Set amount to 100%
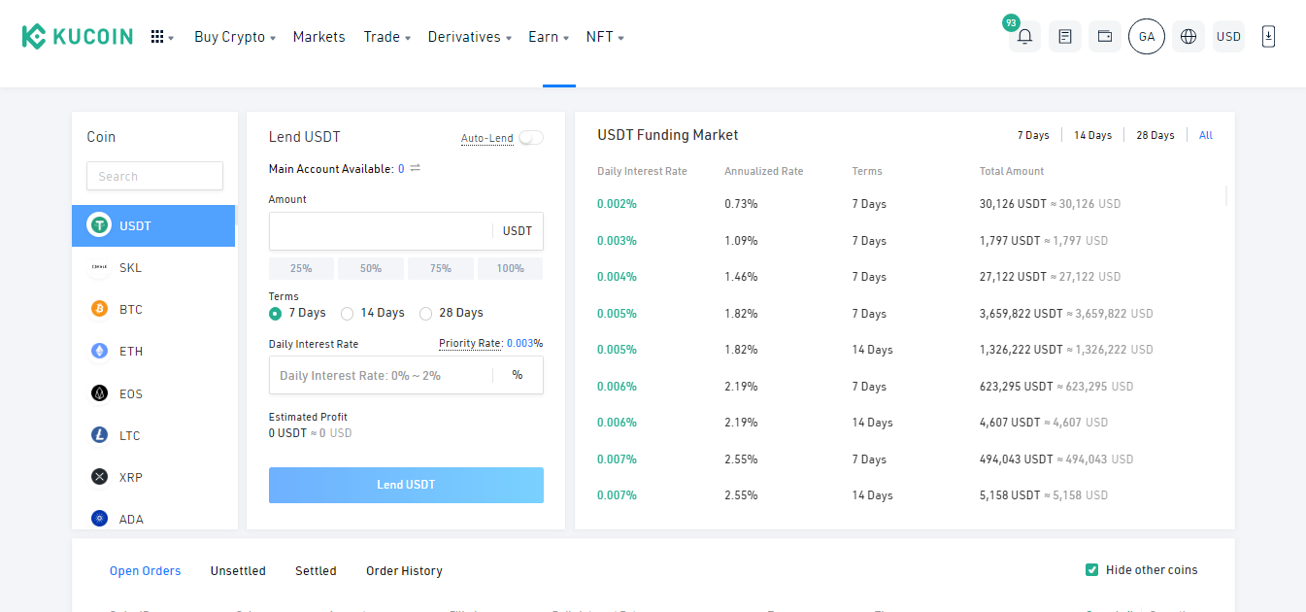 [510, 268]
